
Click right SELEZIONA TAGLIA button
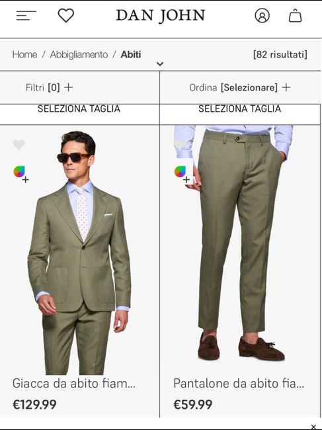240,114
